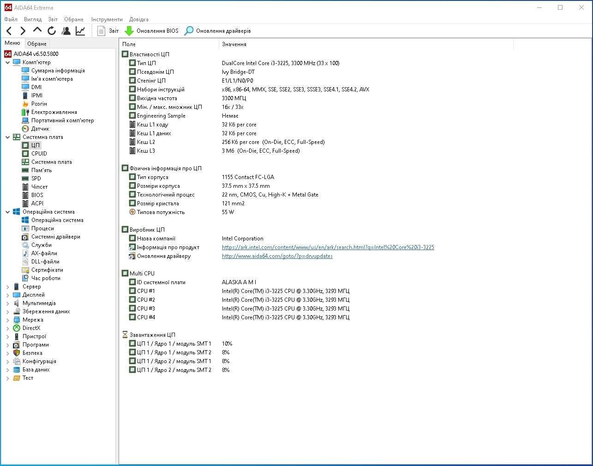Expand the Мережа tree node

[7, 320]
